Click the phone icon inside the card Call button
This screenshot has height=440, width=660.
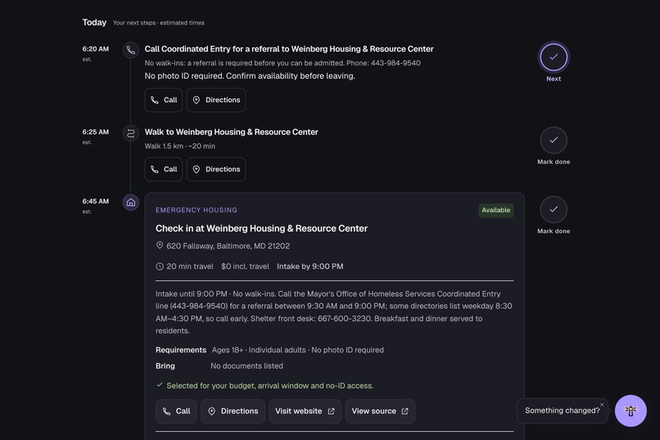pyautogui.click(x=167, y=411)
